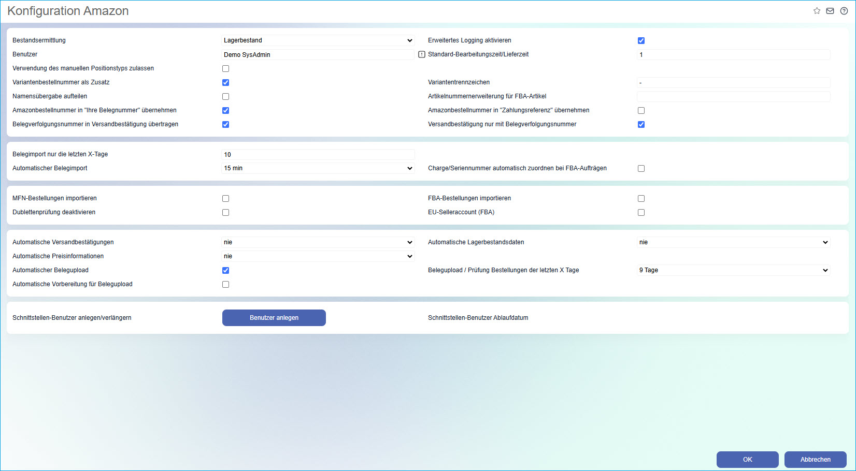
Task: Uncheck Versandbestätigung nur mit Belegverfolgungsnummer
Action: tap(641, 124)
